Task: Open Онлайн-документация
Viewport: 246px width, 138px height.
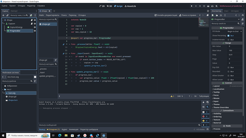Action: pos(166,15)
